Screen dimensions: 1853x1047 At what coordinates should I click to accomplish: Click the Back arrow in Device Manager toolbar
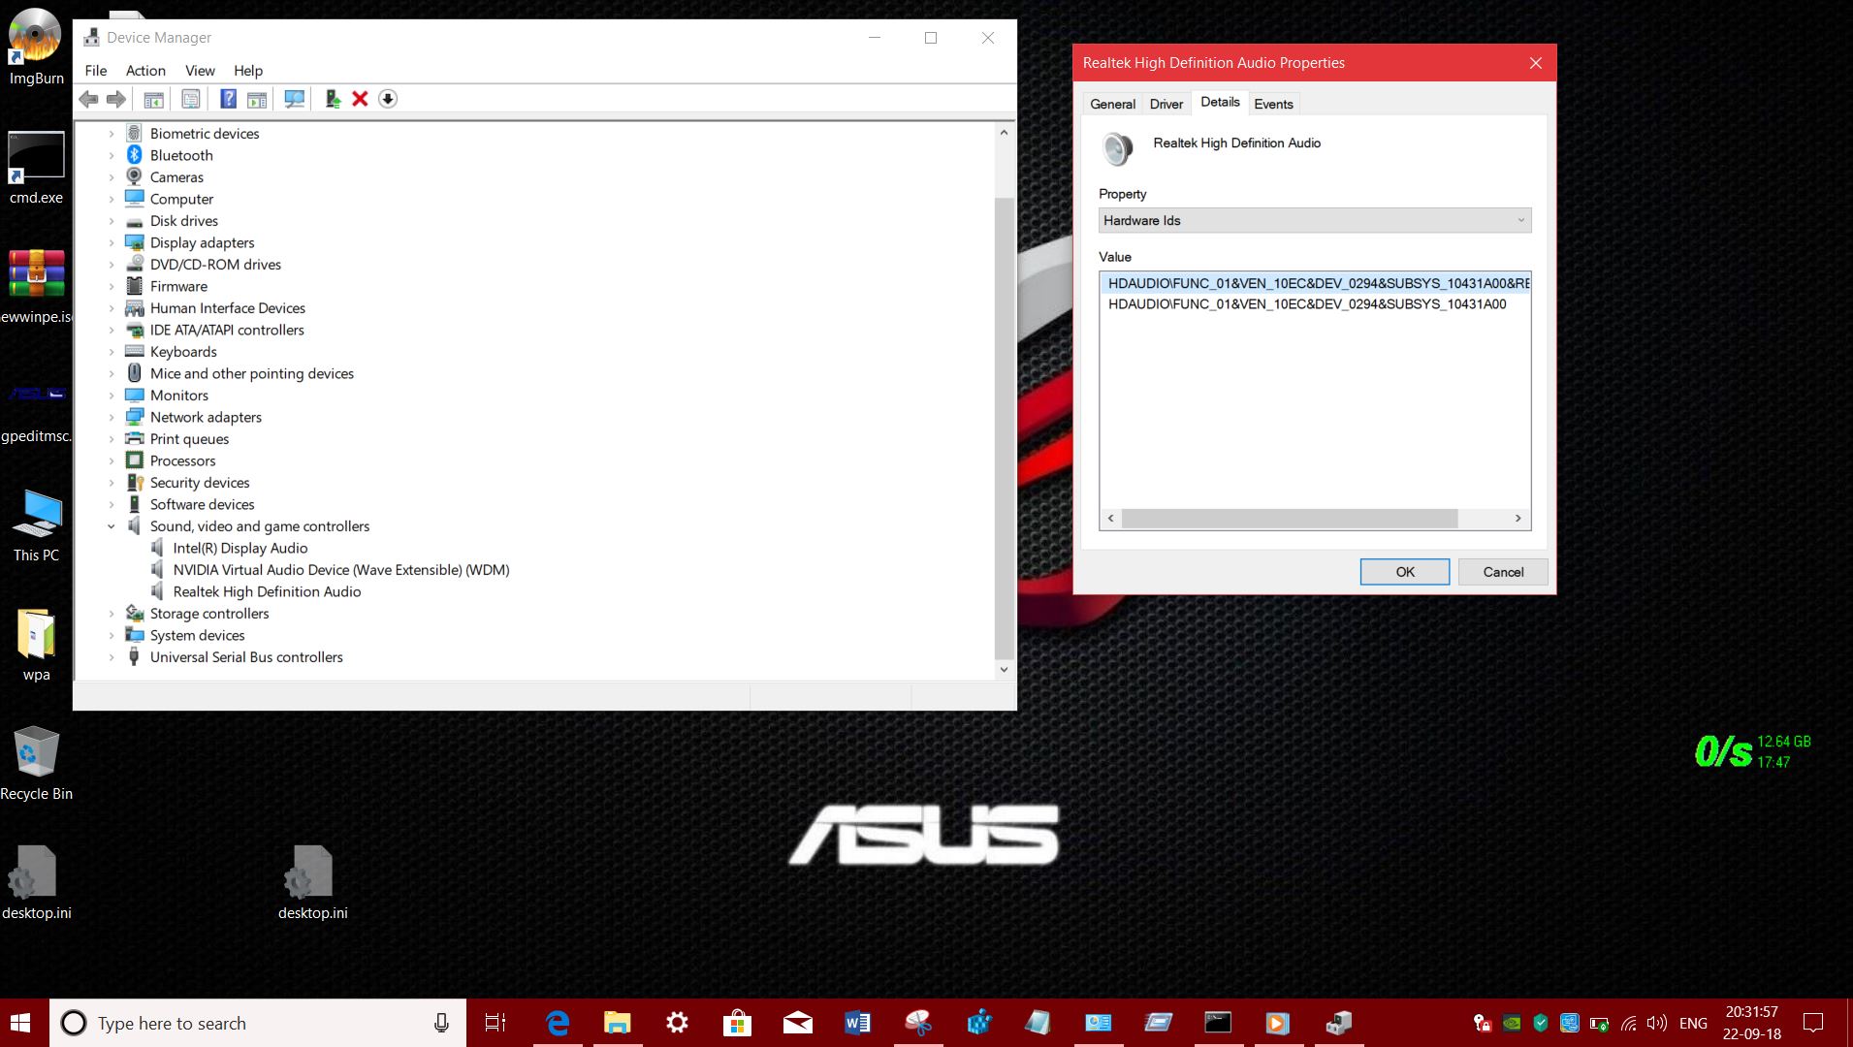[89, 99]
